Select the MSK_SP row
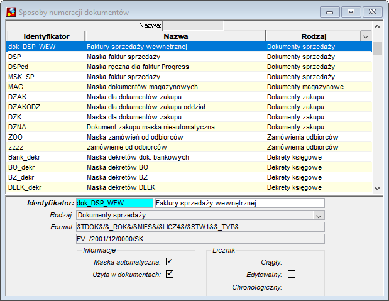The height and width of the screenshot is (301, 389). [x=189, y=77]
